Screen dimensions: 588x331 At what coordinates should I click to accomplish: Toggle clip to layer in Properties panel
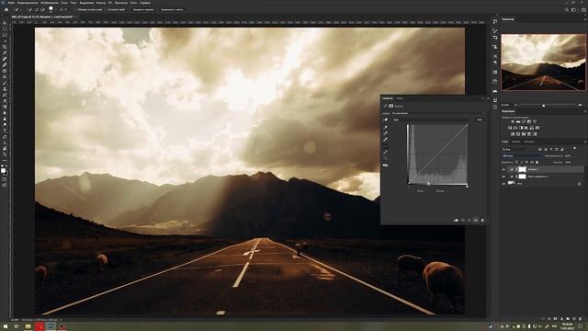coord(456,221)
